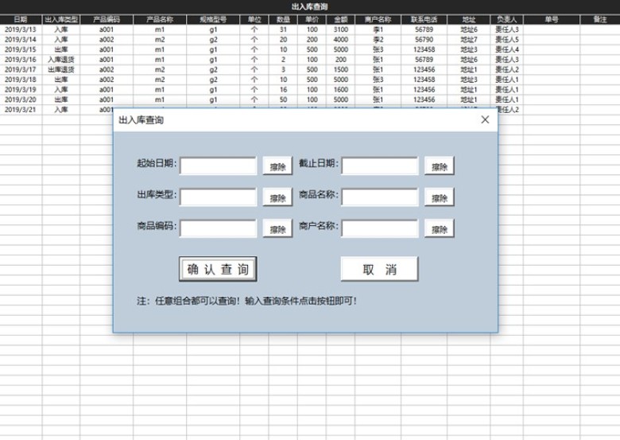
Task: Click the 联系电话 column header
Action: click(424, 19)
